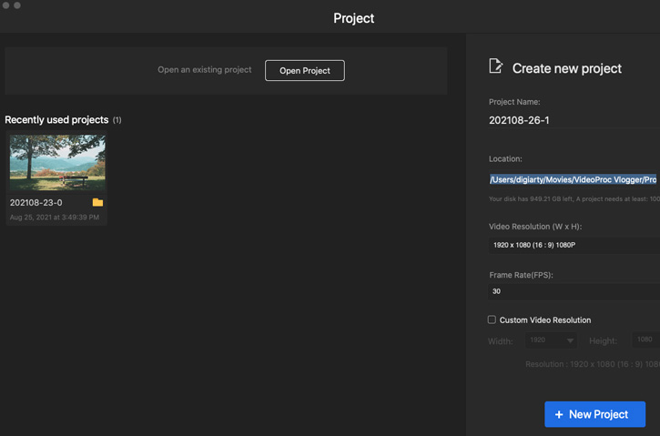Open the Frame Rate (FPS) dropdown
The height and width of the screenshot is (436, 660).
574,291
